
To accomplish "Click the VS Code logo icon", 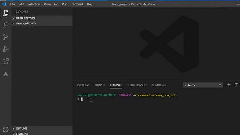I will tap(4, 4).
